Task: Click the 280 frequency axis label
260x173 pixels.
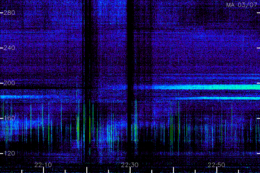Action: (x=9, y=13)
